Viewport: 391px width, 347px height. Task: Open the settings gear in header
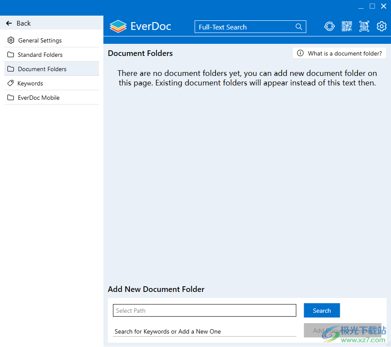tap(381, 26)
